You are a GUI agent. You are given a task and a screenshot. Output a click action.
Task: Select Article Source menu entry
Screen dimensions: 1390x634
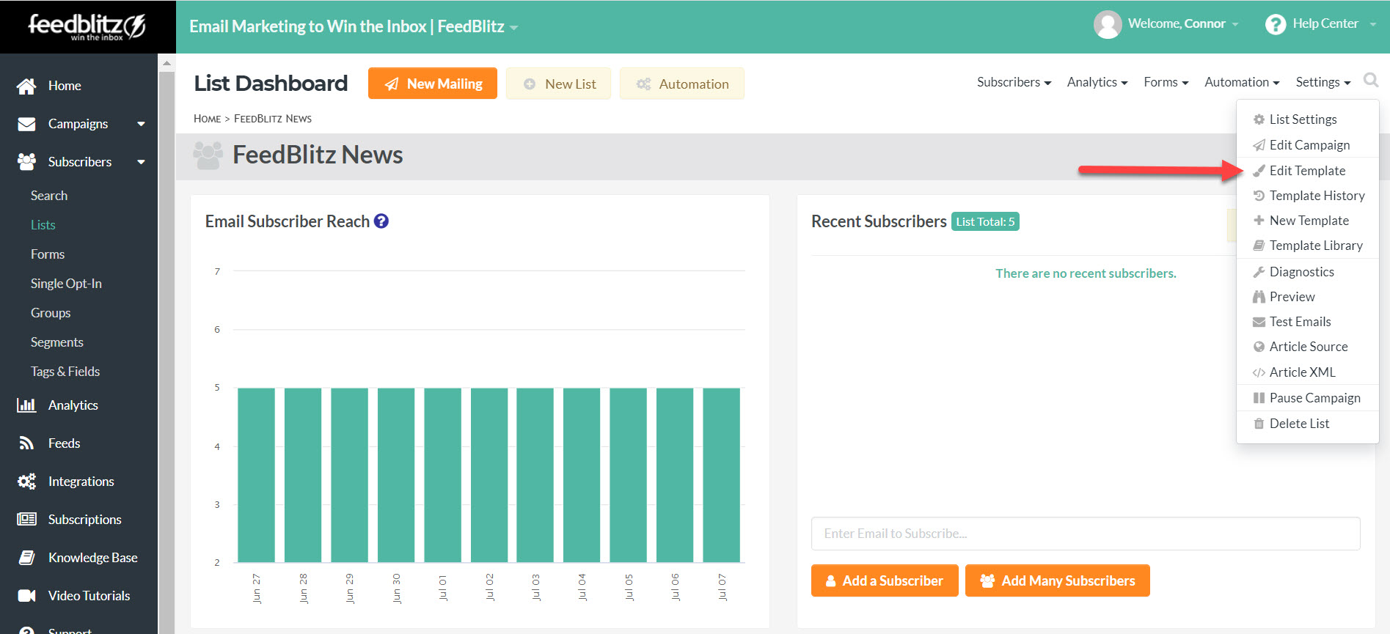pos(1307,347)
